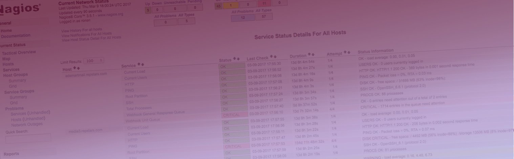Open Total Processes service for adsmartmail.repstars.com

(139, 108)
